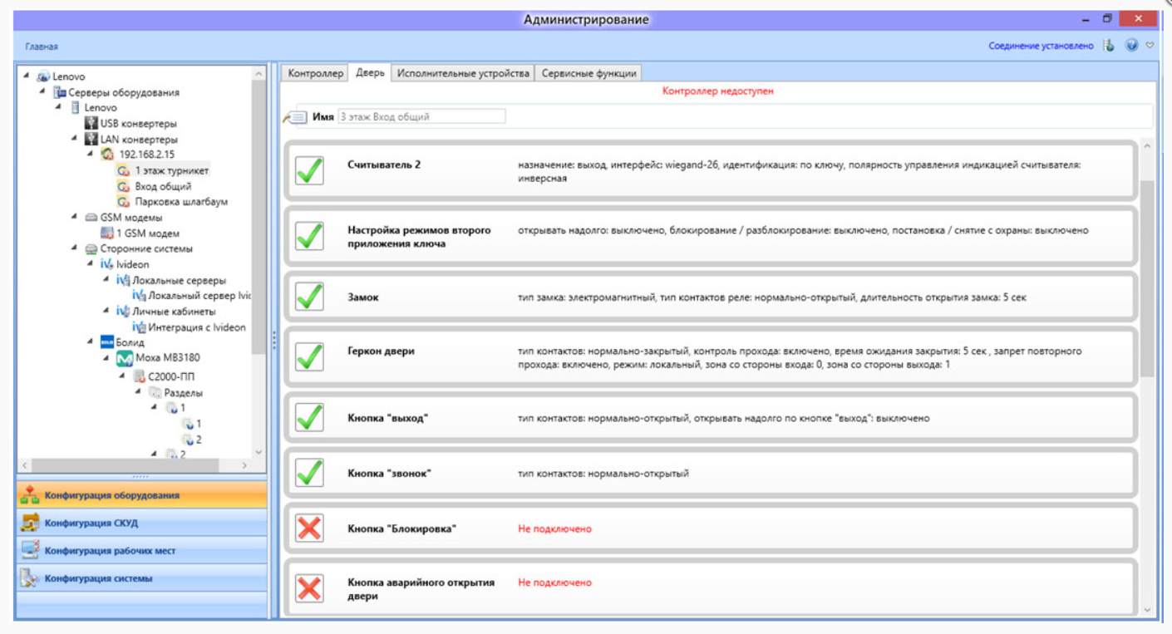
Task: Open the Сервисные функции tab
Action: [x=588, y=73]
